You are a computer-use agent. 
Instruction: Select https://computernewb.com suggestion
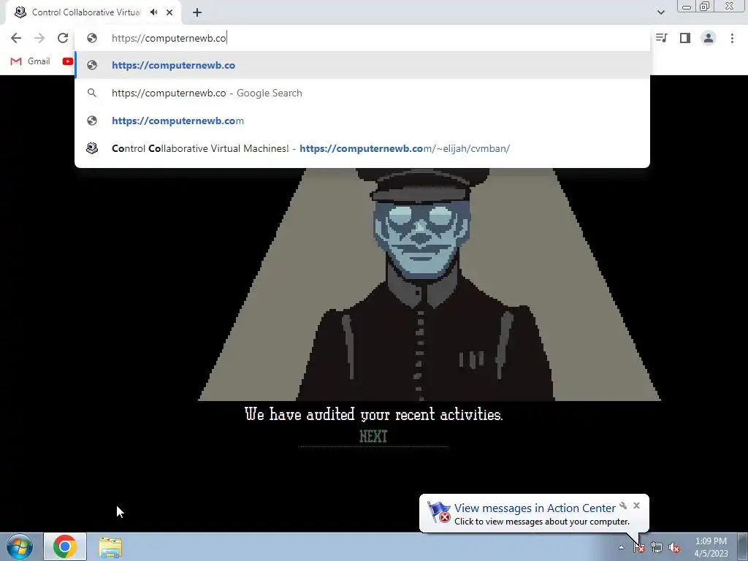click(362, 121)
